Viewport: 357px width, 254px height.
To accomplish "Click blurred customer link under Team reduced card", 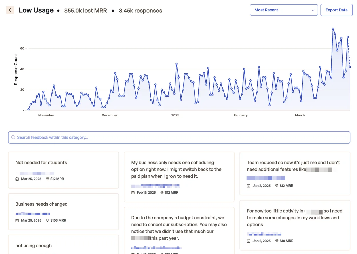I will 266,178.
